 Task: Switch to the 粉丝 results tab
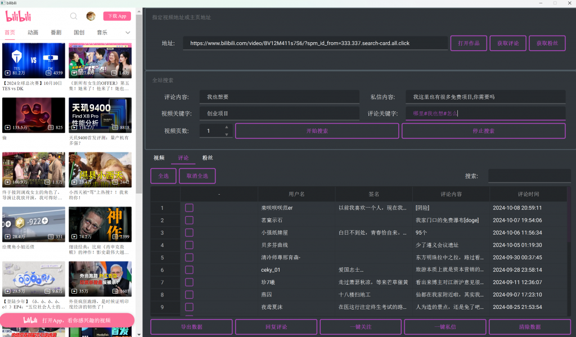pyautogui.click(x=208, y=158)
